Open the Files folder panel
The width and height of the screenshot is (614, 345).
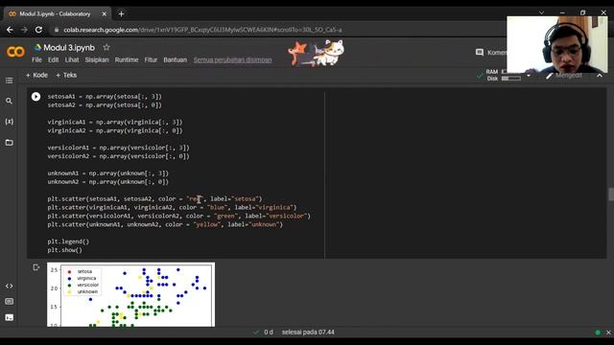coord(9,143)
